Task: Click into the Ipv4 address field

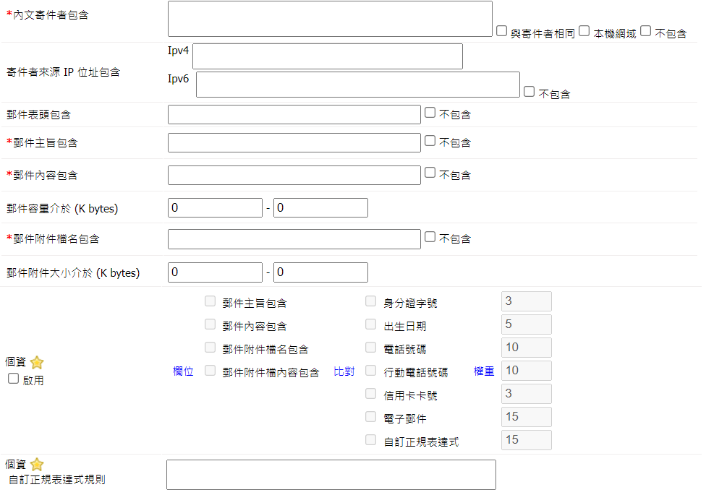Action: 327,56
